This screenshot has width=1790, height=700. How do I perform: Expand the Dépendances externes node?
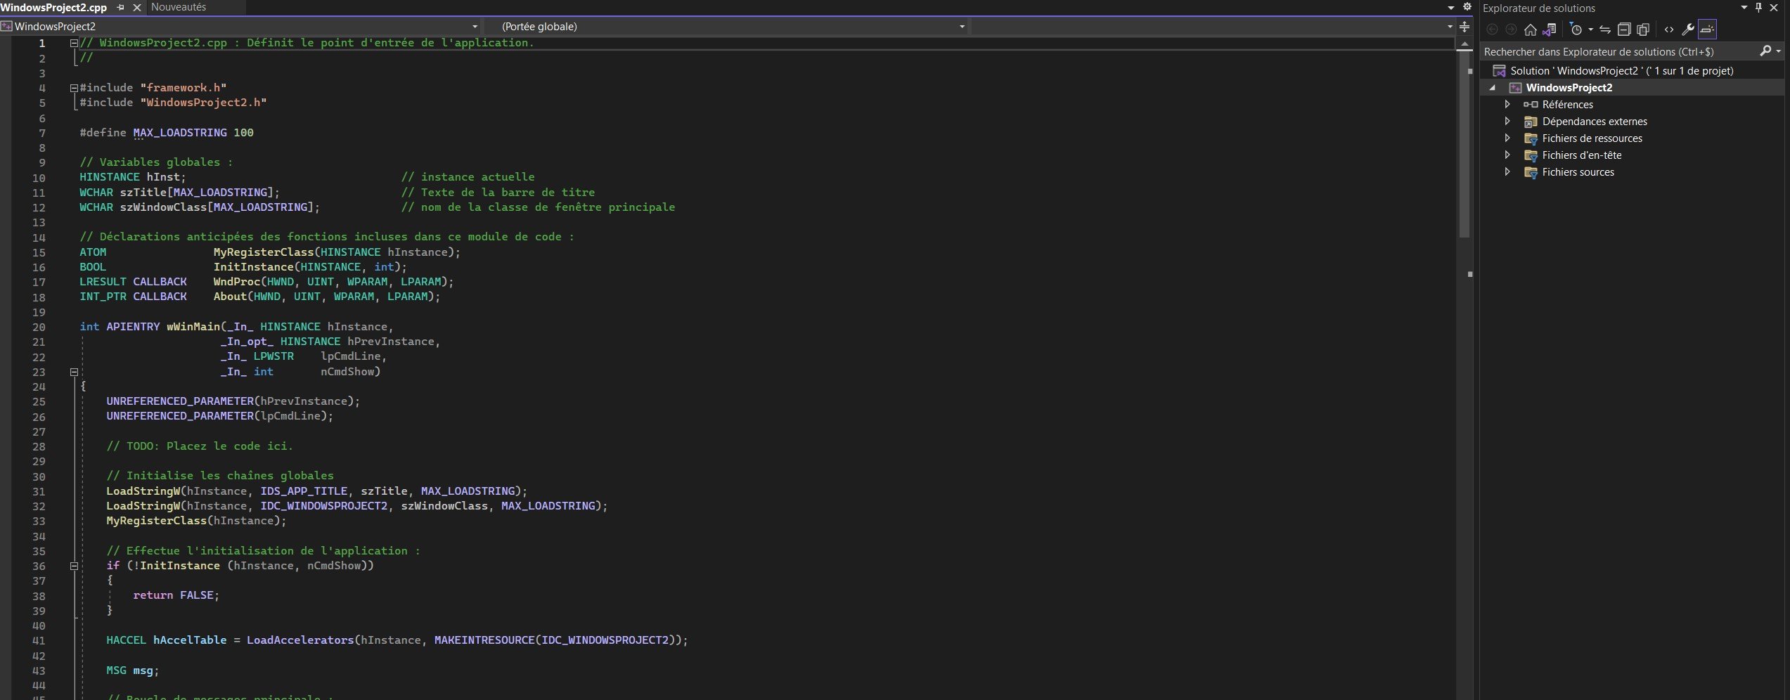(1507, 121)
